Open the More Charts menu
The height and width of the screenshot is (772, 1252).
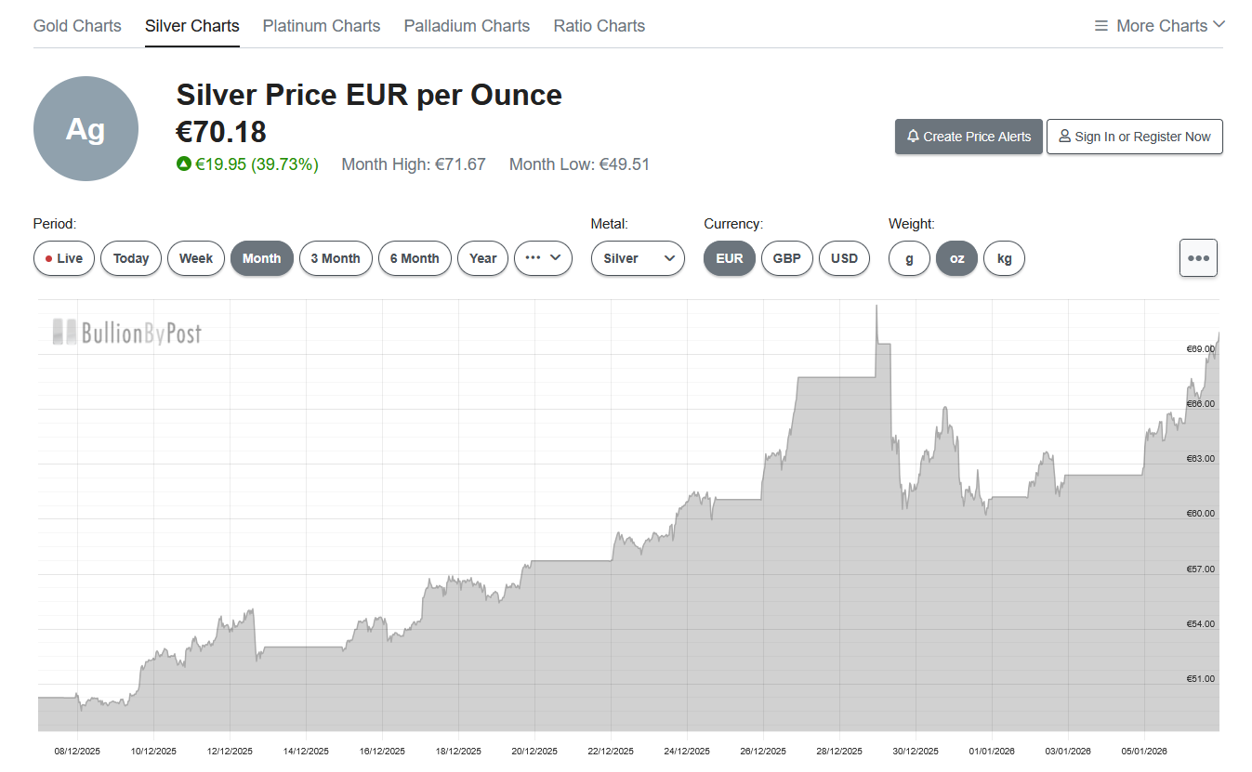point(1160,26)
